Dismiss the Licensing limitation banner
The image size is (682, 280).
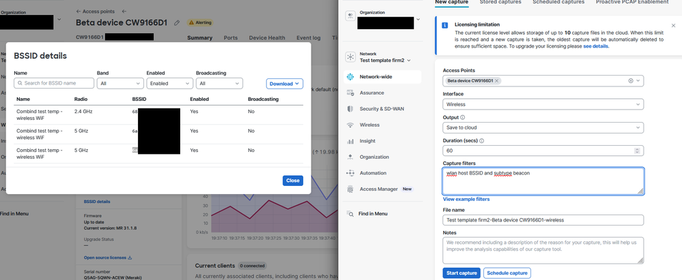point(673,26)
